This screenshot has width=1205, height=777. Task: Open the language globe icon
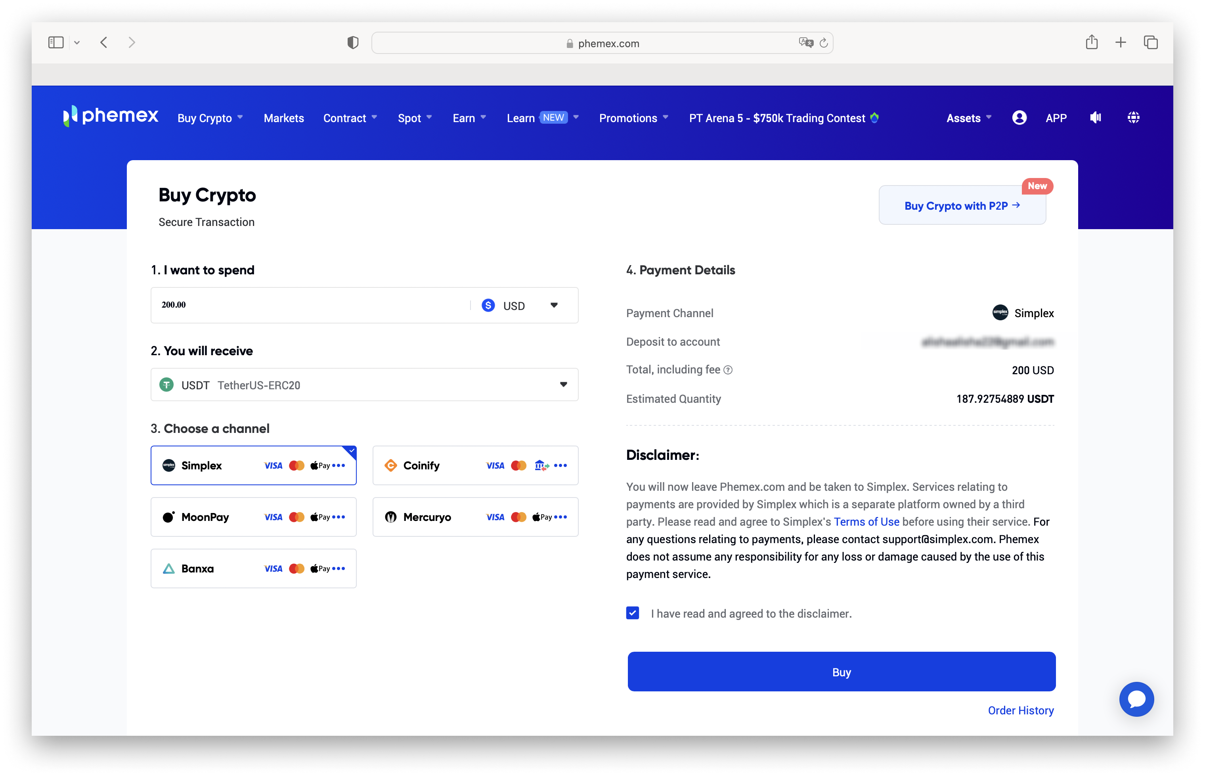click(1133, 118)
